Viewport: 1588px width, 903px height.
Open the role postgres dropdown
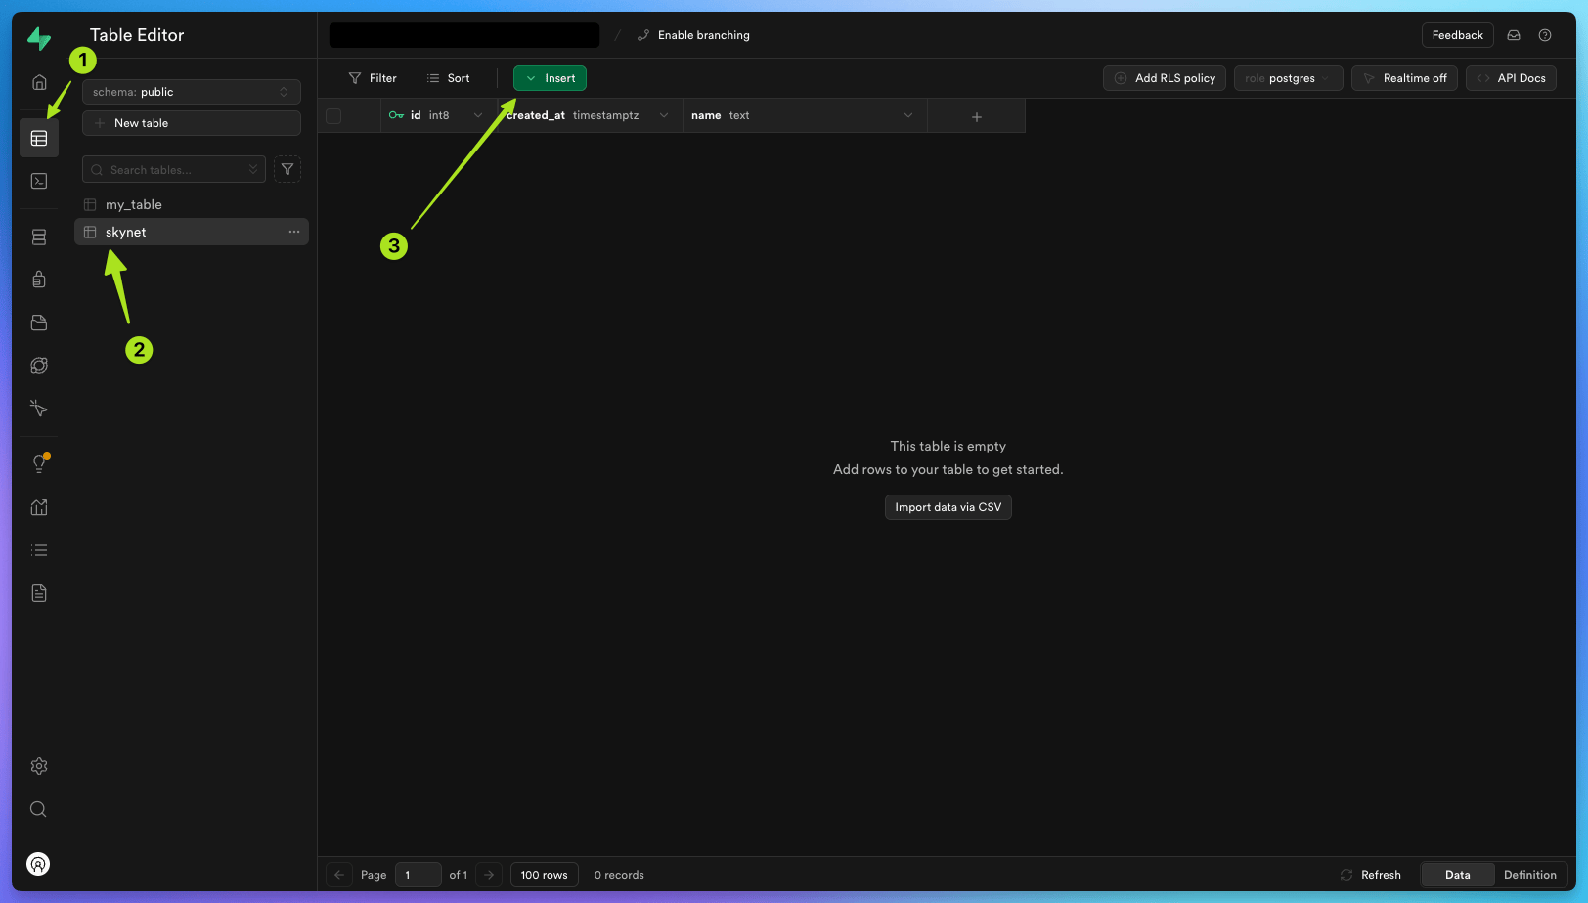point(1289,78)
